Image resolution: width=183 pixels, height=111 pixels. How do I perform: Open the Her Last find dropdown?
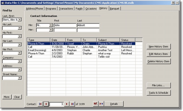pyautogui.click(x=20, y=45)
